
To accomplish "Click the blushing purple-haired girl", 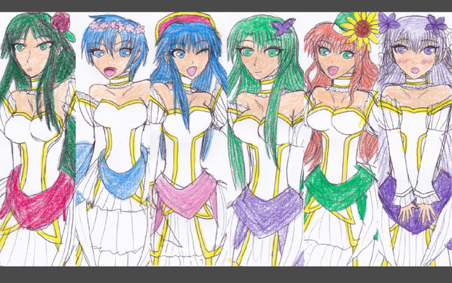I will (416, 139).
